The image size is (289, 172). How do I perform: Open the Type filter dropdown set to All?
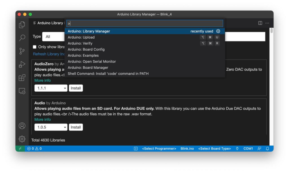pyautogui.click(x=53, y=37)
